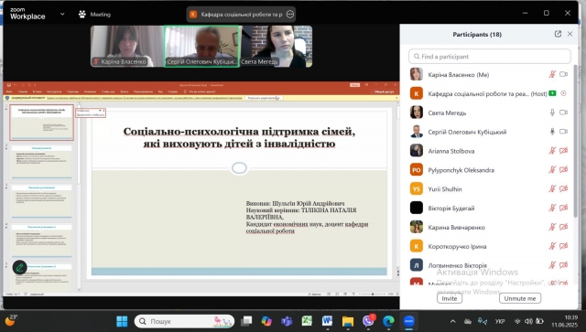This screenshot has width=586, height=332.
Task: Click Сергій Олегович Кубіцький's camera icon
Action: coord(564,132)
